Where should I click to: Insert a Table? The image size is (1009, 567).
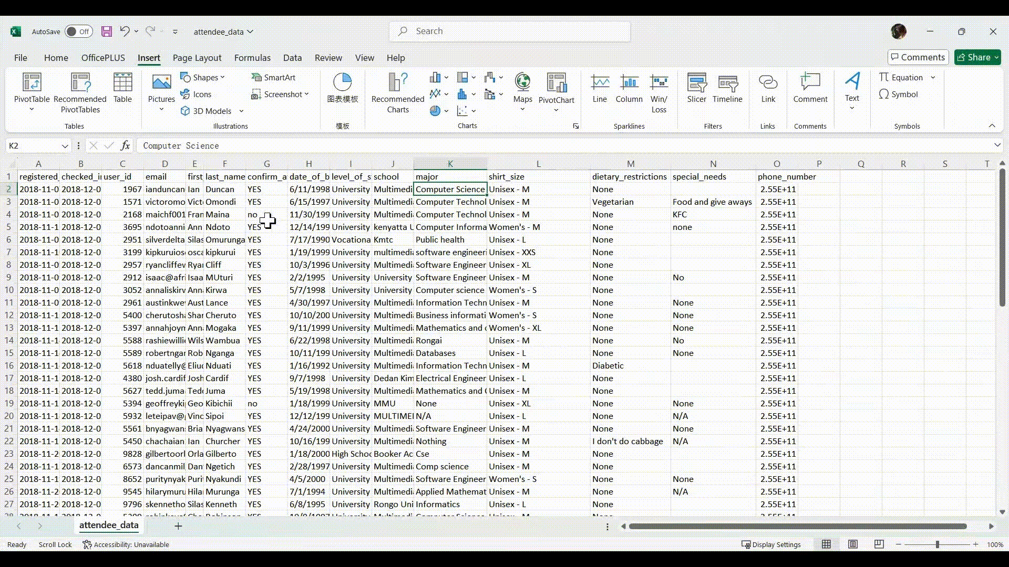(x=122, y=88)
